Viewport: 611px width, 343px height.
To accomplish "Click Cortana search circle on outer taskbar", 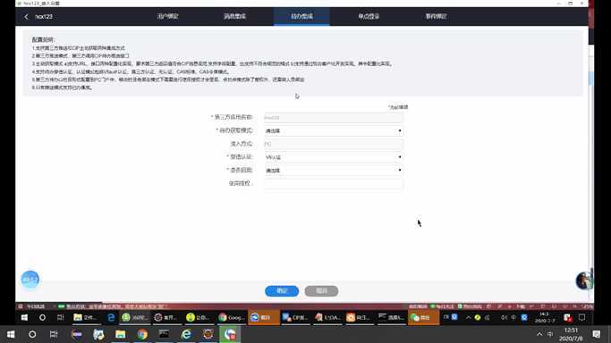I will pos(32,334).
